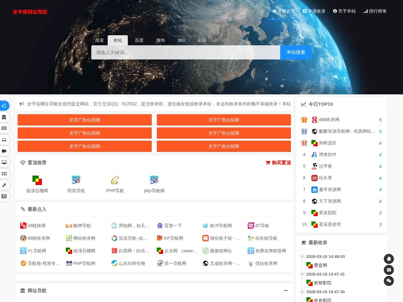
Task: Switch to the 搜狗 search tab
Action: coord(160,40)
